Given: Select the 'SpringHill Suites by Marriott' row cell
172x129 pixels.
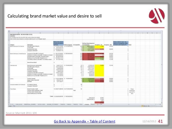Looking at the screenshot, I should click(x=40, y=57).
